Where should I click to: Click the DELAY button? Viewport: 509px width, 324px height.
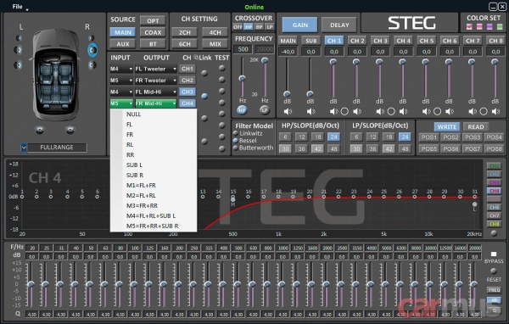(x=339, y=25)
